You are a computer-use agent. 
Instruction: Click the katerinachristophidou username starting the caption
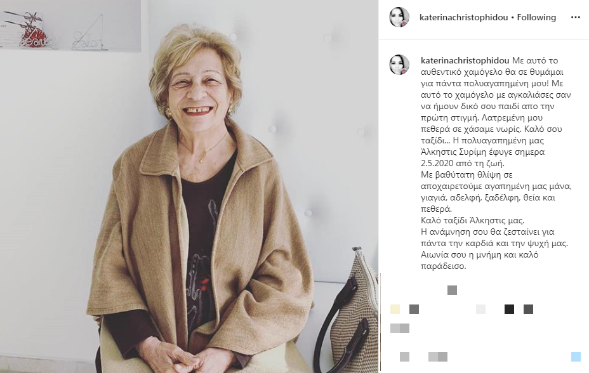pyautogui.click(x=465, y=61)
